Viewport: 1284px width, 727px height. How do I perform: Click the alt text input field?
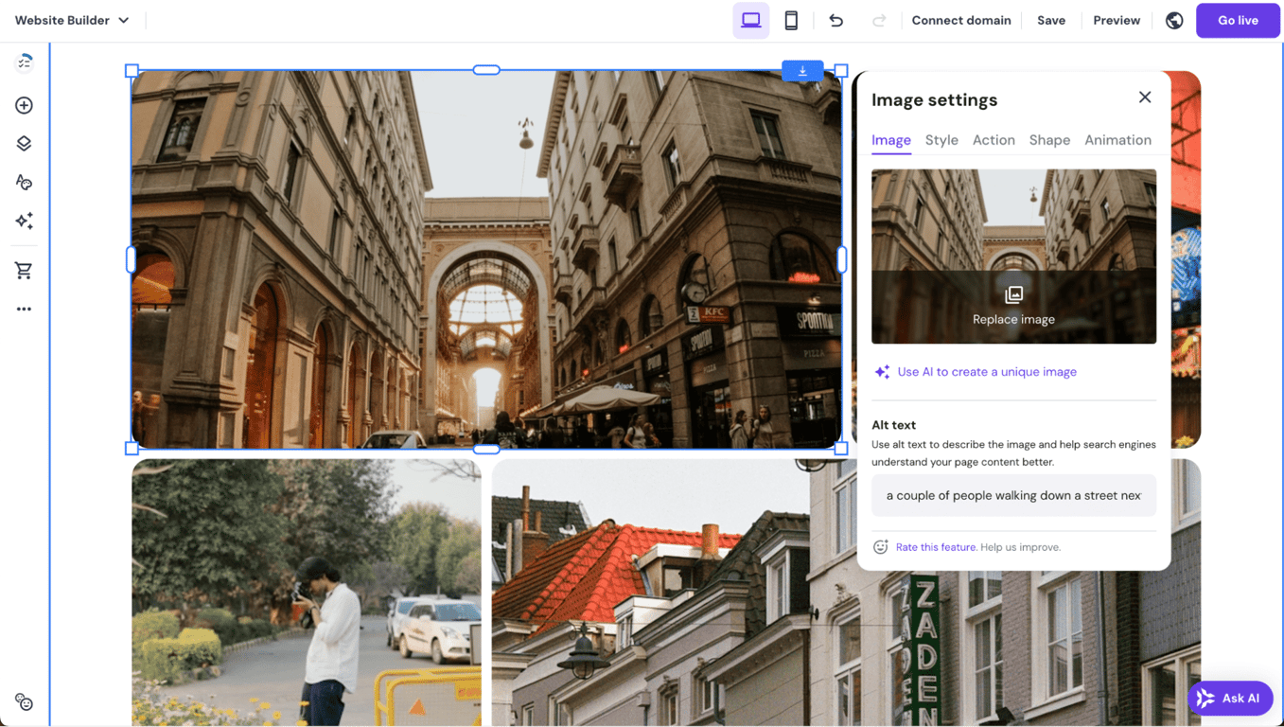1013,495
